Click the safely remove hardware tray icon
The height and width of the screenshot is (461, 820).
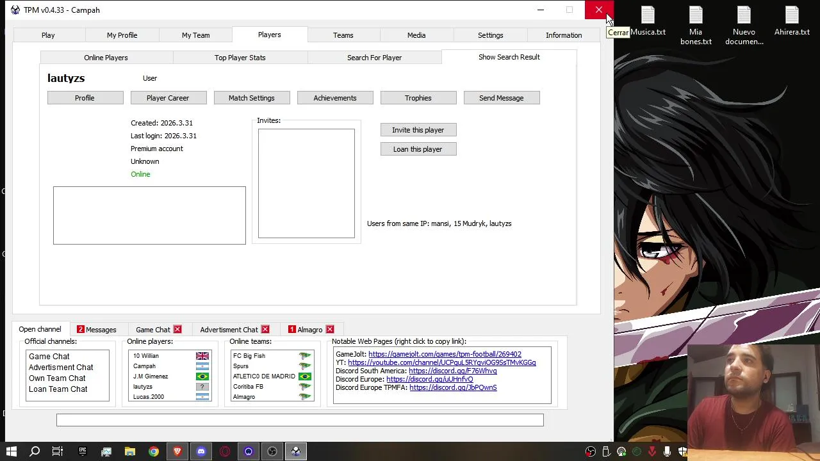(x=606, y=452)
